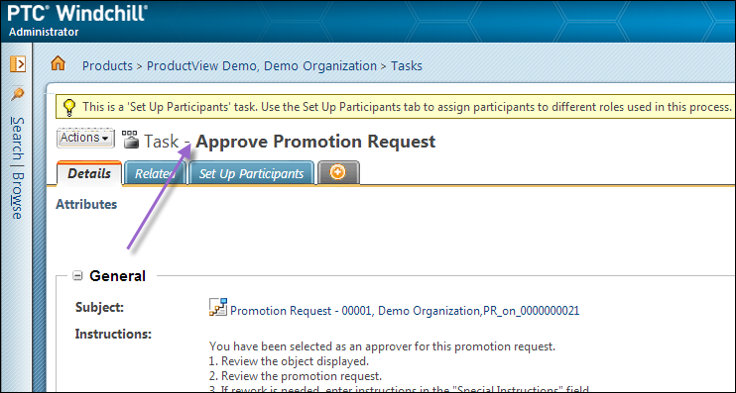Open the Set Up Participants tab

(251, 174)
